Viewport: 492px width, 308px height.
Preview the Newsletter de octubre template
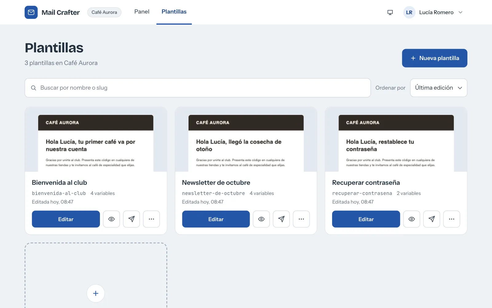point(261,219)
